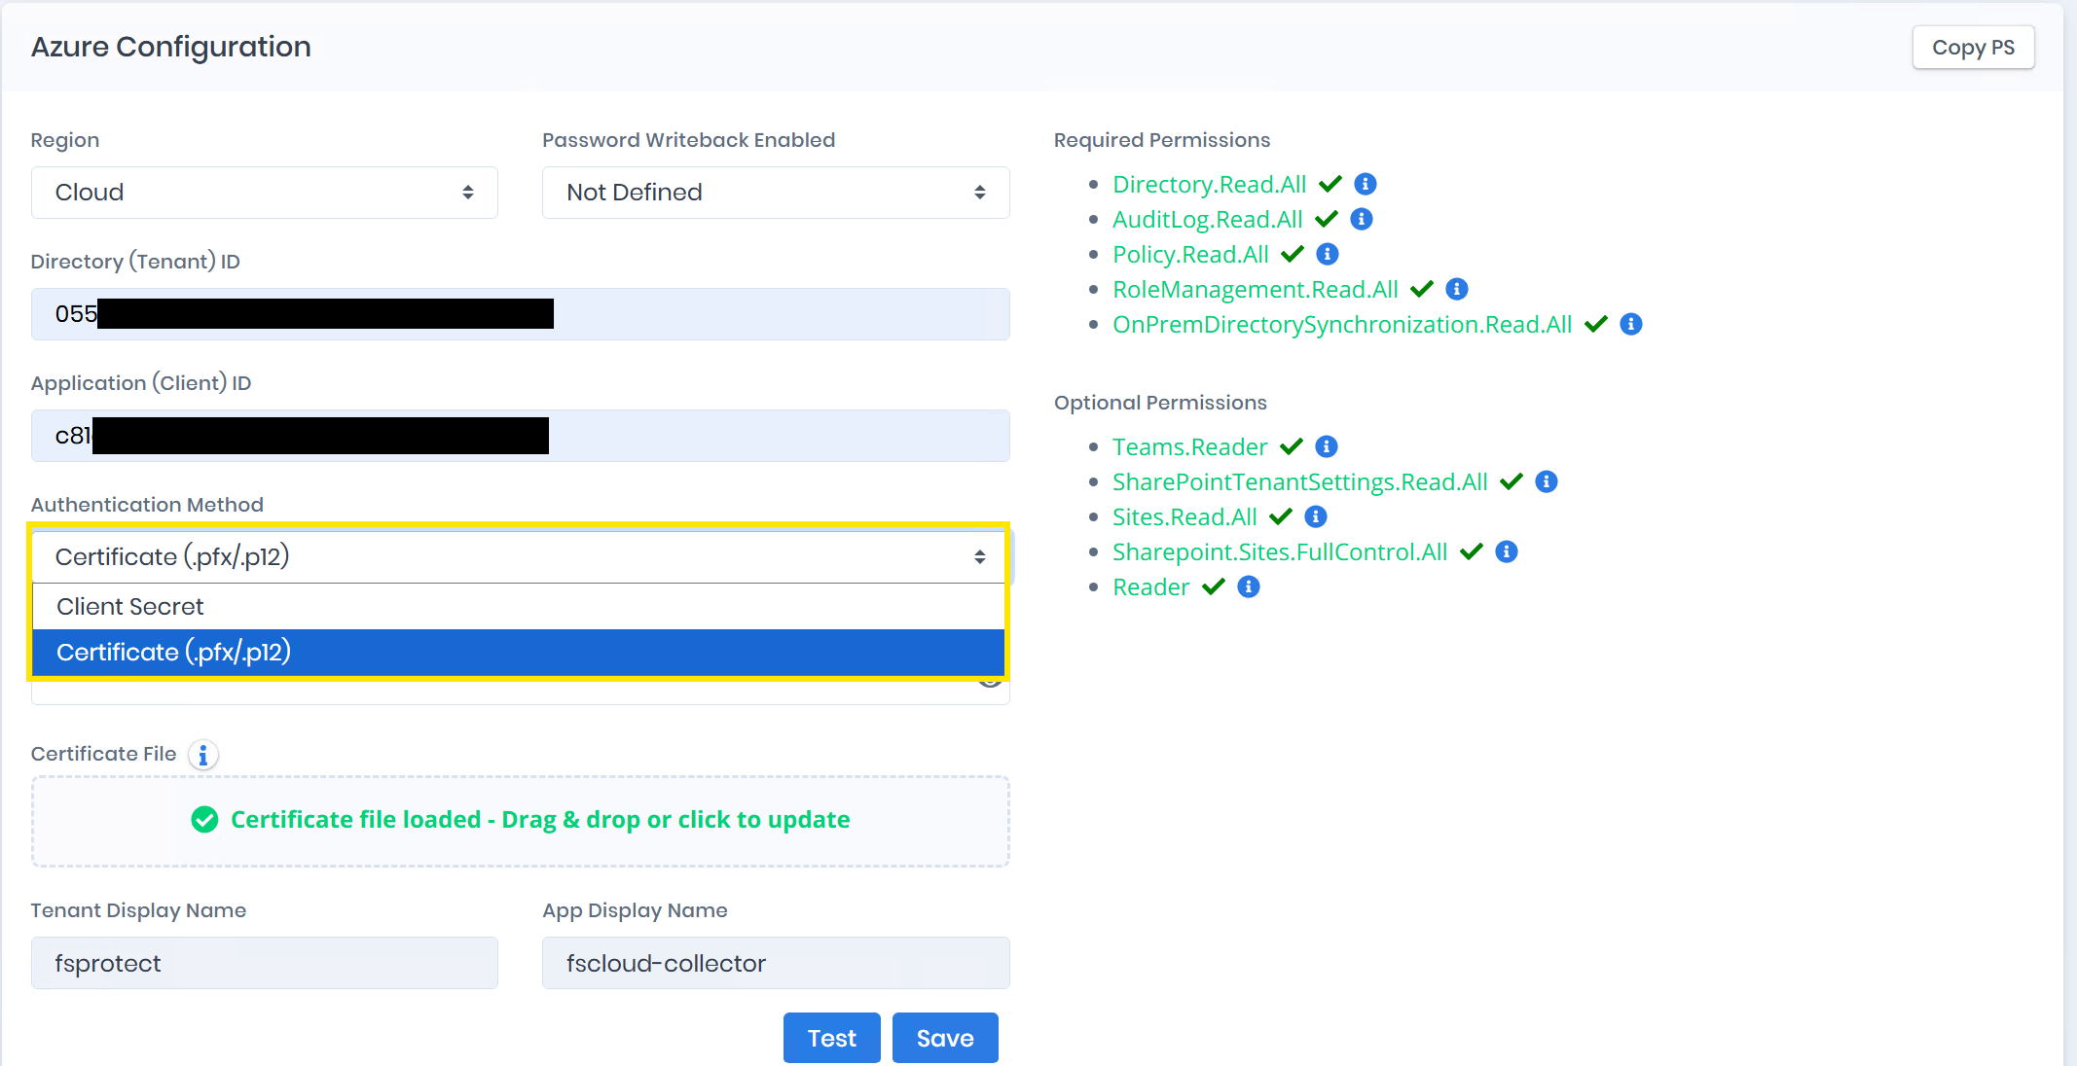Show info for the Reader permission
Image resolution: width=2077 pixels, height=1066 pixels.
coord(1249,586)
